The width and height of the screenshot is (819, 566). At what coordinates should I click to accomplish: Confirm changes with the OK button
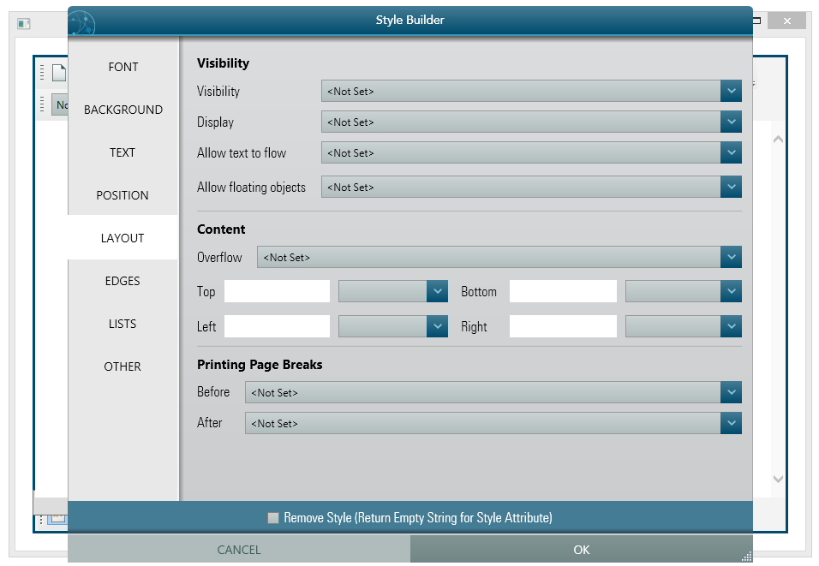pyautogui.click(x=581, y=550)
